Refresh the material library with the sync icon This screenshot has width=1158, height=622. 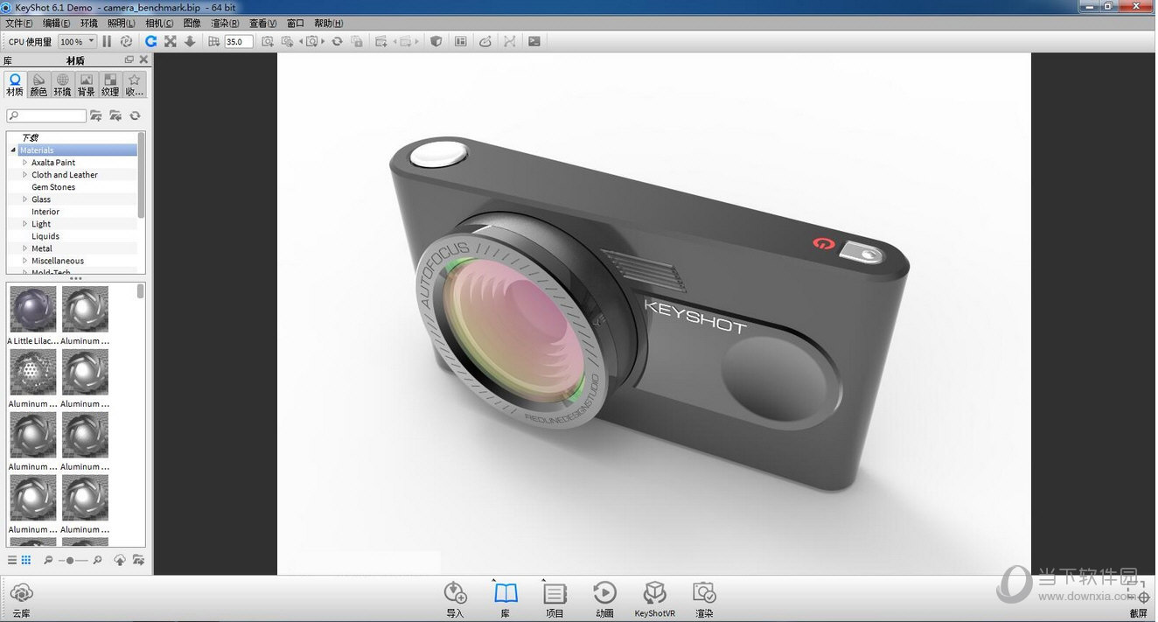[136, 115]
